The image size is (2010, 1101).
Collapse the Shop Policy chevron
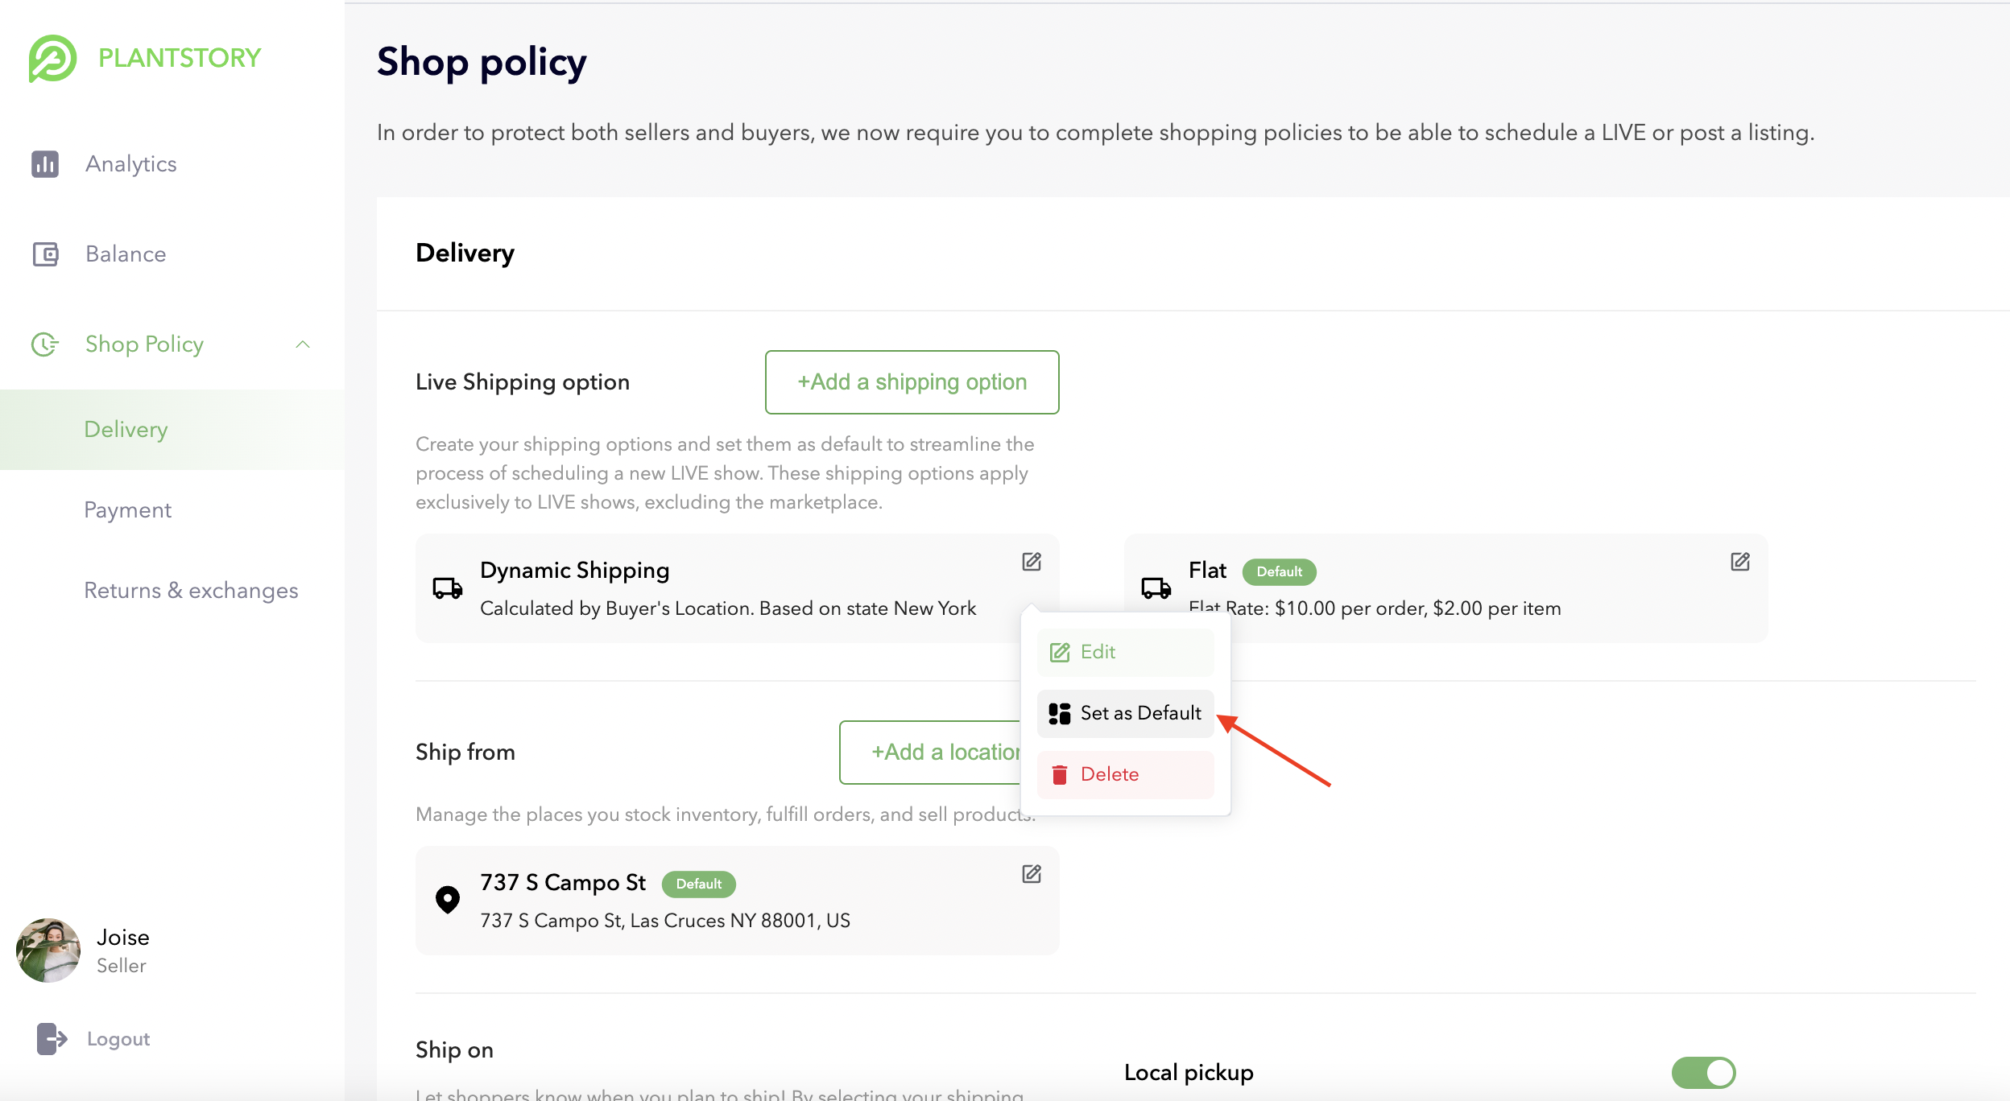pyautogui.click(x=303, y=344)
